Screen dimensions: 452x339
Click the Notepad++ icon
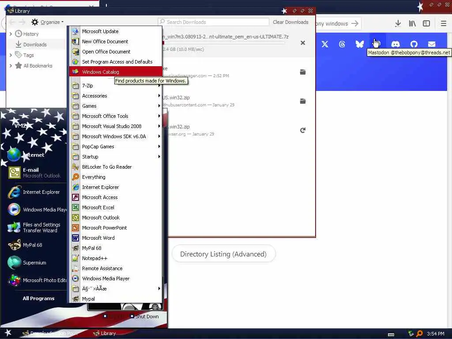75,258
